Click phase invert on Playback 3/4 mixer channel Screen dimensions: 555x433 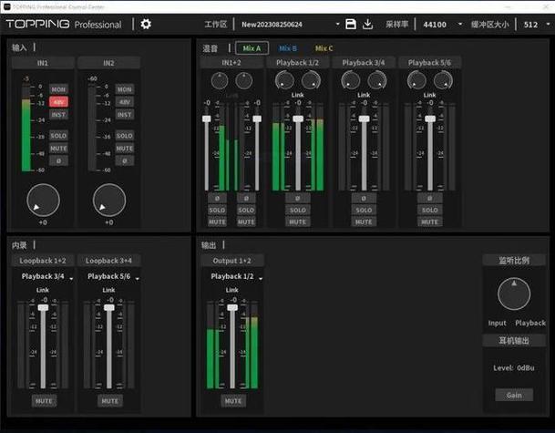(x=363, y=198)
